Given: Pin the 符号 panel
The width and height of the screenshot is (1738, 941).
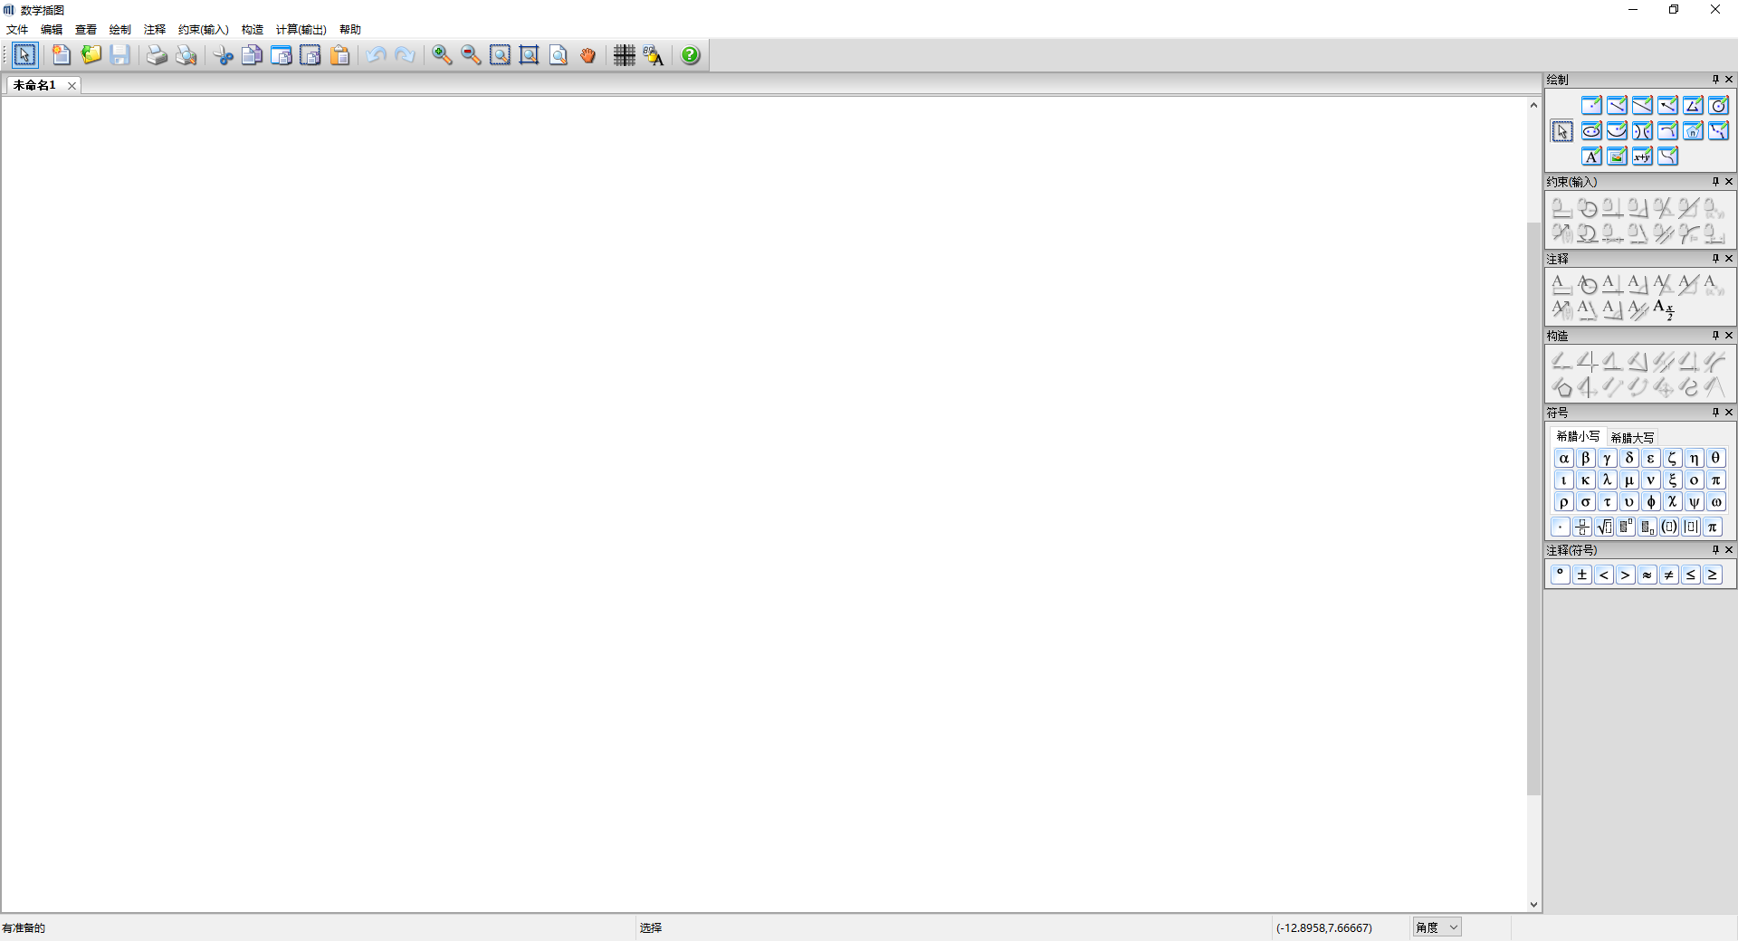Looking at the screenshot, I should click(x=1714, y=413).
